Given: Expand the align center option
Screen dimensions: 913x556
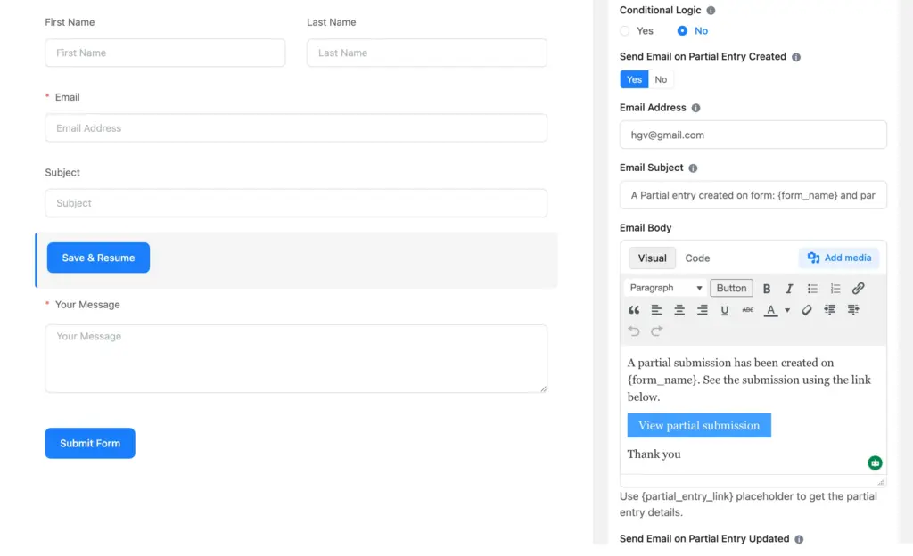Looking at the screenshot, I should (679, 309).
